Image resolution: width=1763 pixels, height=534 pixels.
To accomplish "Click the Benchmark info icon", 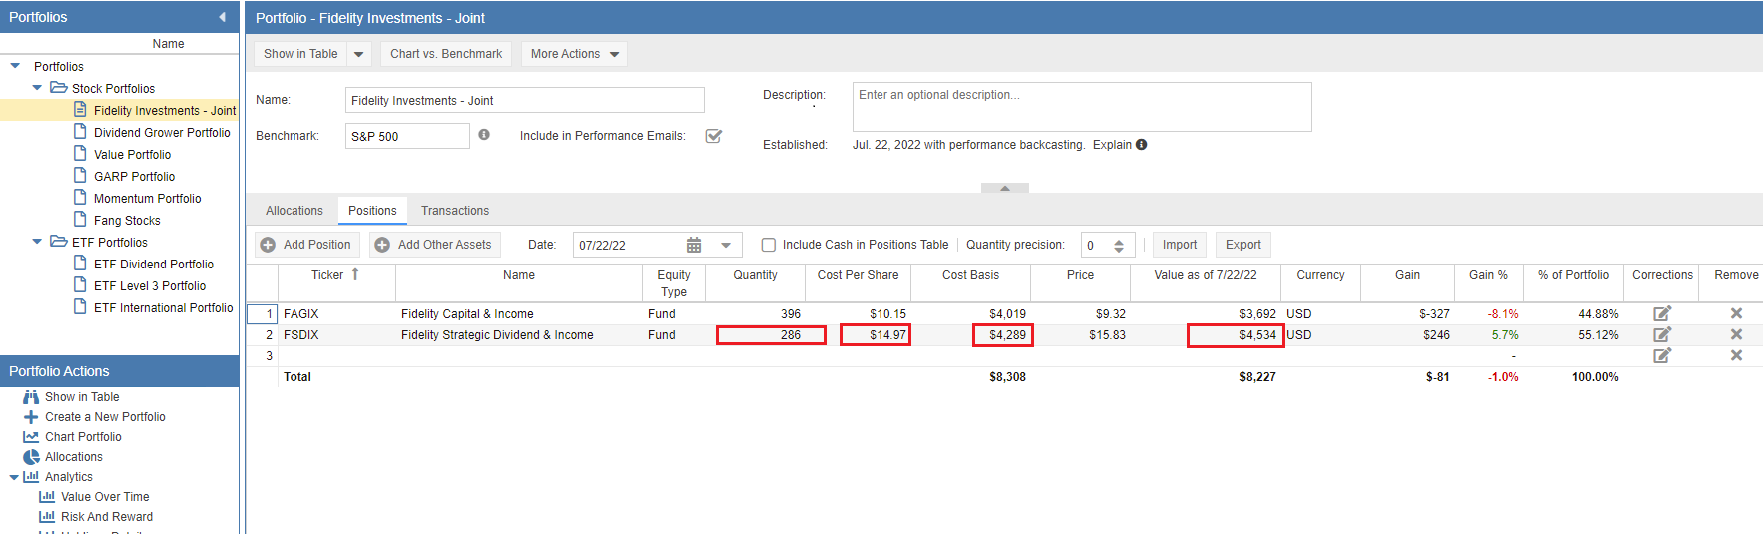I will [x=484, y=135].
